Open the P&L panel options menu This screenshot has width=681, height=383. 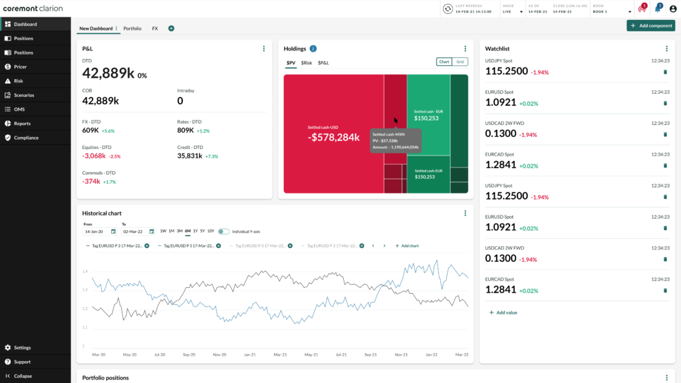point(263,49)
